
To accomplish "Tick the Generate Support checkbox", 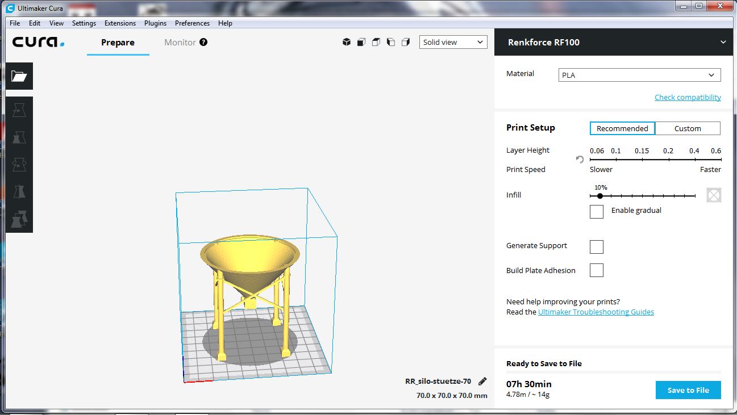I will pos(596,246).
